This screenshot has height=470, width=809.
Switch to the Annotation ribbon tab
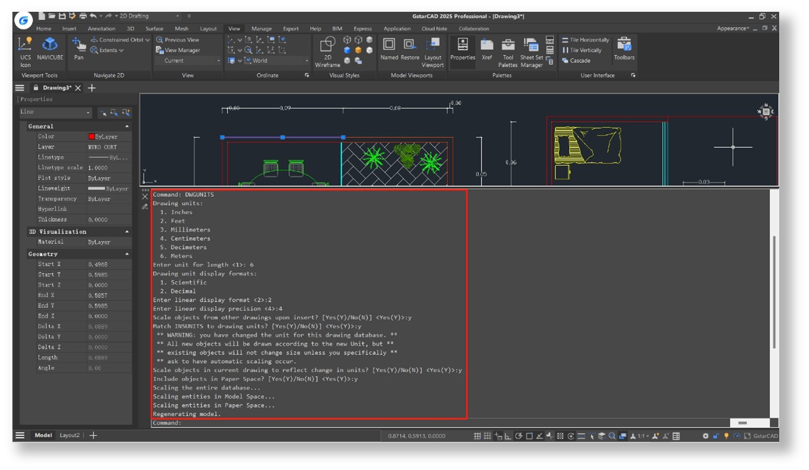point(101,29)
